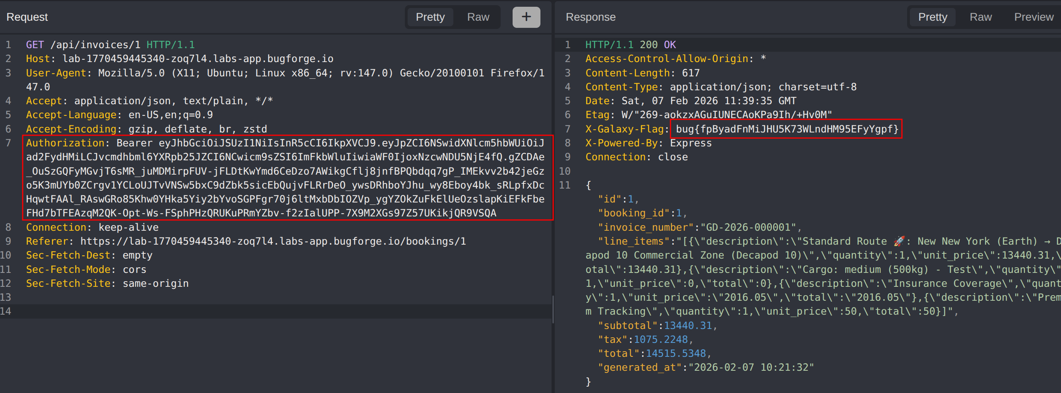Click the Authorization header name

click(65, 143)
